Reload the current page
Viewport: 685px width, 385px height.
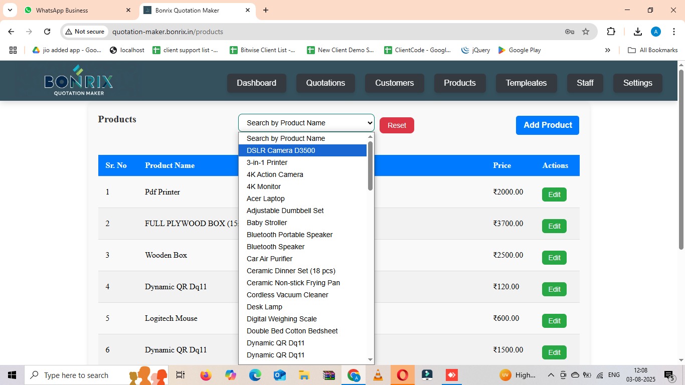(x=47, y=32)
